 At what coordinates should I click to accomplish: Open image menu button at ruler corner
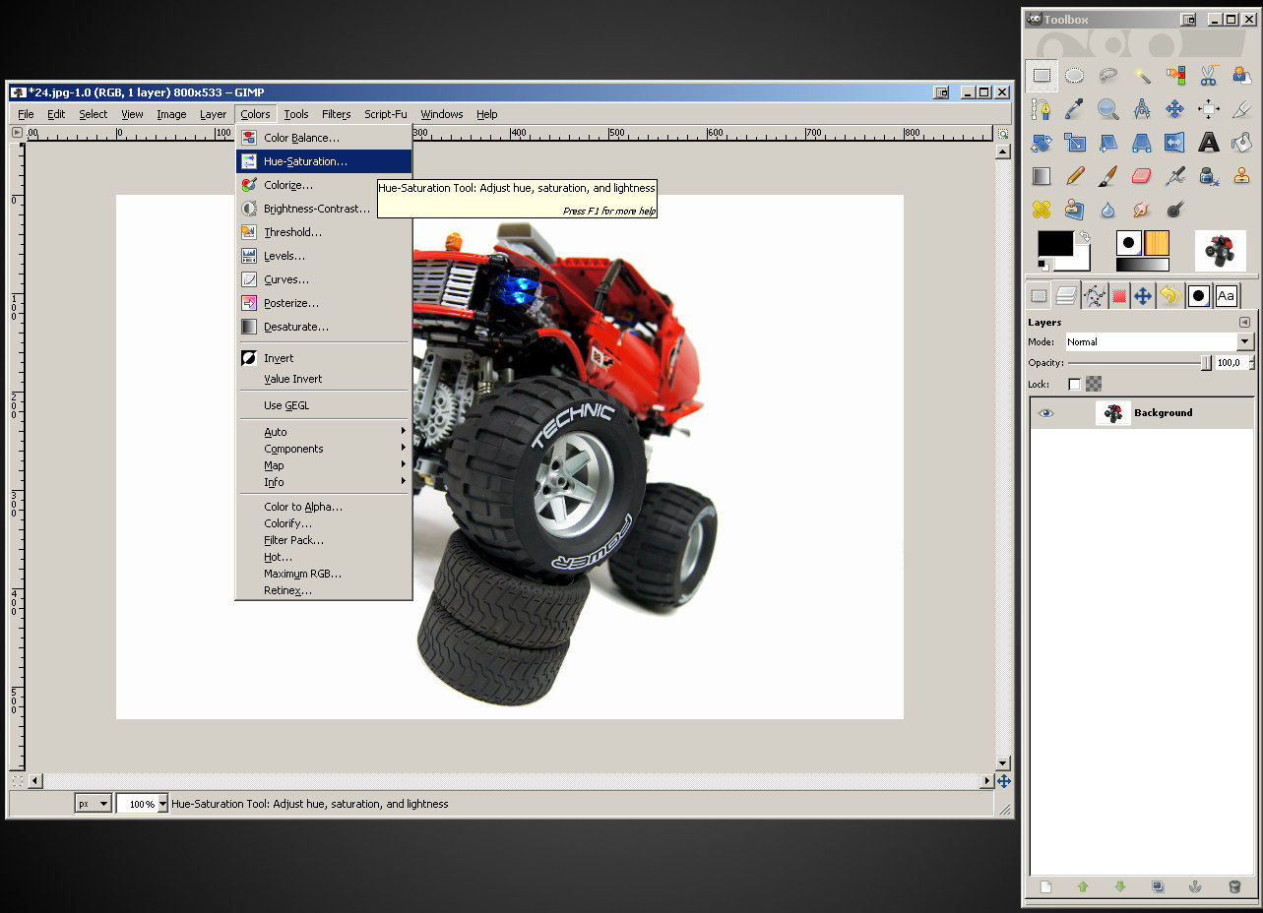pyautogui.click(x=17, y=132)
